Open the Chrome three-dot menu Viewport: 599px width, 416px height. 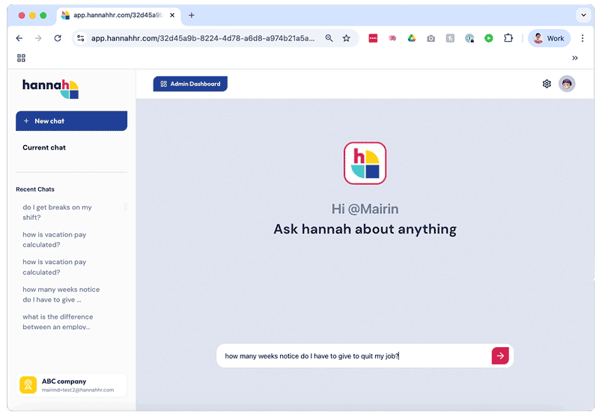(583, 38)
